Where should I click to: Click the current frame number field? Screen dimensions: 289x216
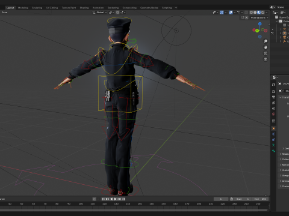coord(221,199)
